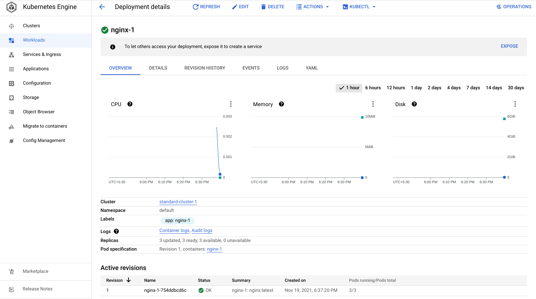This screenshot has width=536, height=299.
Task: Open Workloads in the sidebar
Action: (46, 40)
